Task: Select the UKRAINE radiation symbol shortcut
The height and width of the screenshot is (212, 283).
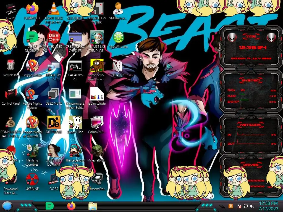Action: coord(32,182)
